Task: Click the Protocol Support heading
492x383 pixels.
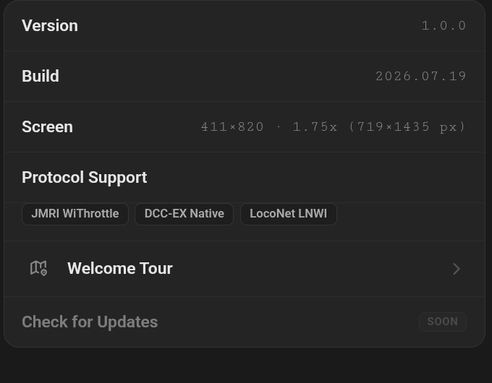Action: pos(85,177)
